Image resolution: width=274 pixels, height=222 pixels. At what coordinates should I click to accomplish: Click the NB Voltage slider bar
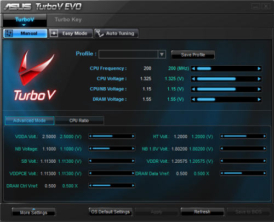pos(112,149)
